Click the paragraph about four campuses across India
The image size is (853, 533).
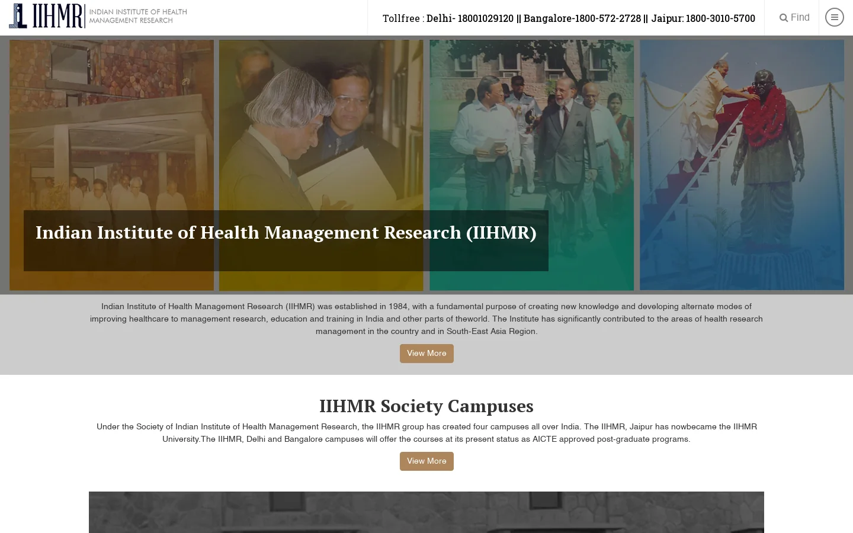point(426,433)
